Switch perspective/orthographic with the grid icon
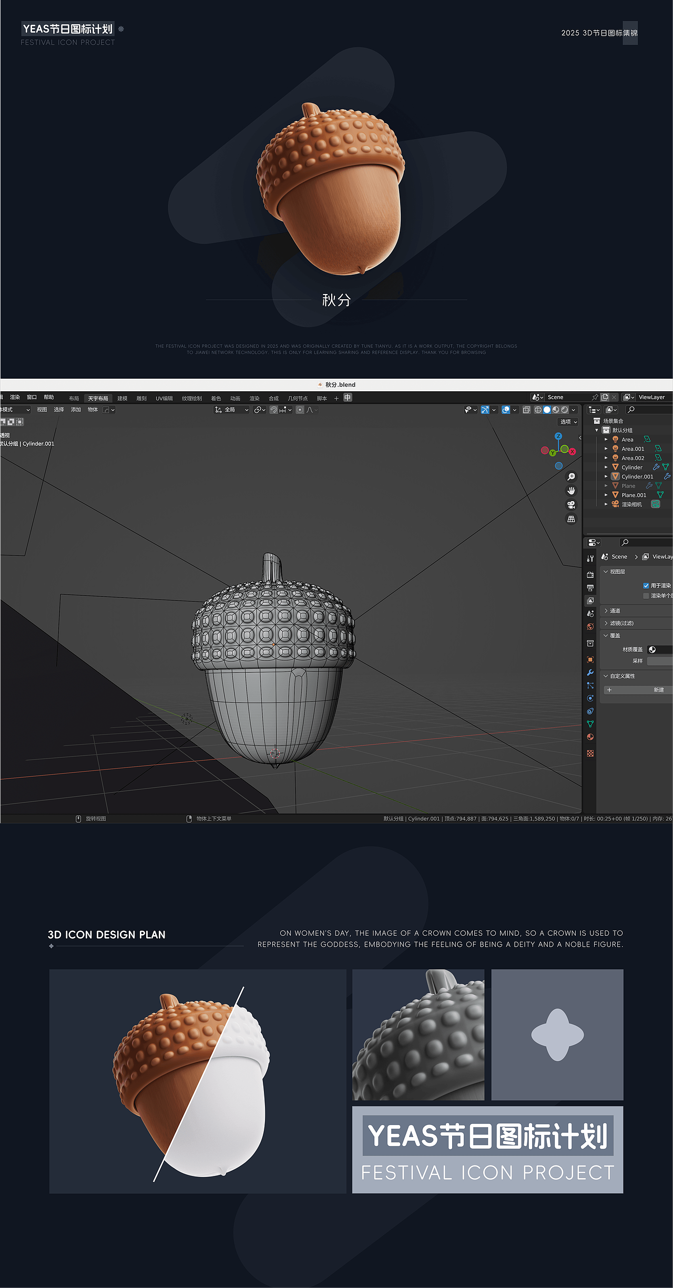 (571, 519)
